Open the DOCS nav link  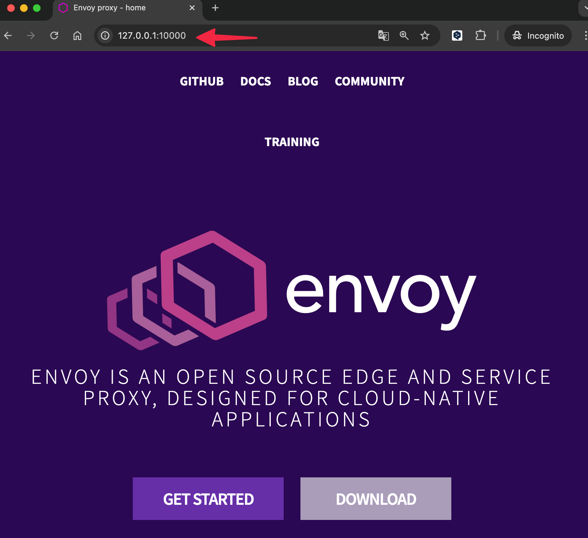pos(256,81)
